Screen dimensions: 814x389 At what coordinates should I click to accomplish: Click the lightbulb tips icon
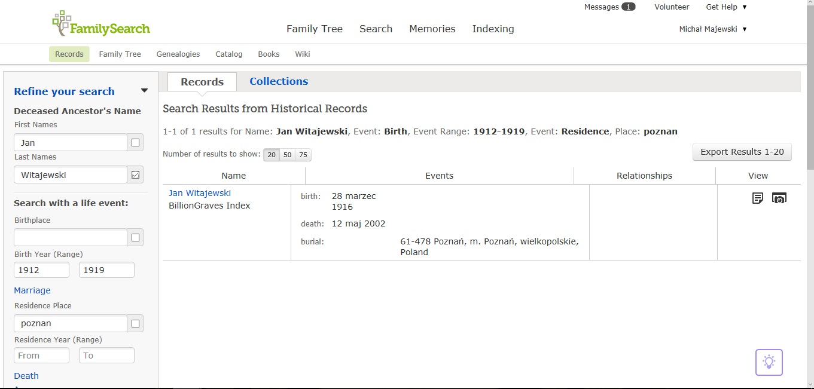coord(769,362)
